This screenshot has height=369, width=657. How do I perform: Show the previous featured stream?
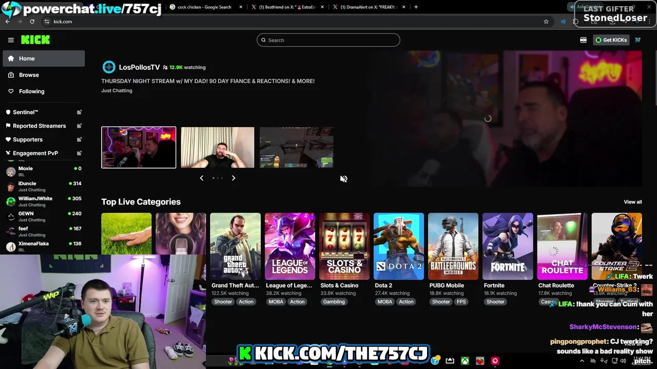201,178
